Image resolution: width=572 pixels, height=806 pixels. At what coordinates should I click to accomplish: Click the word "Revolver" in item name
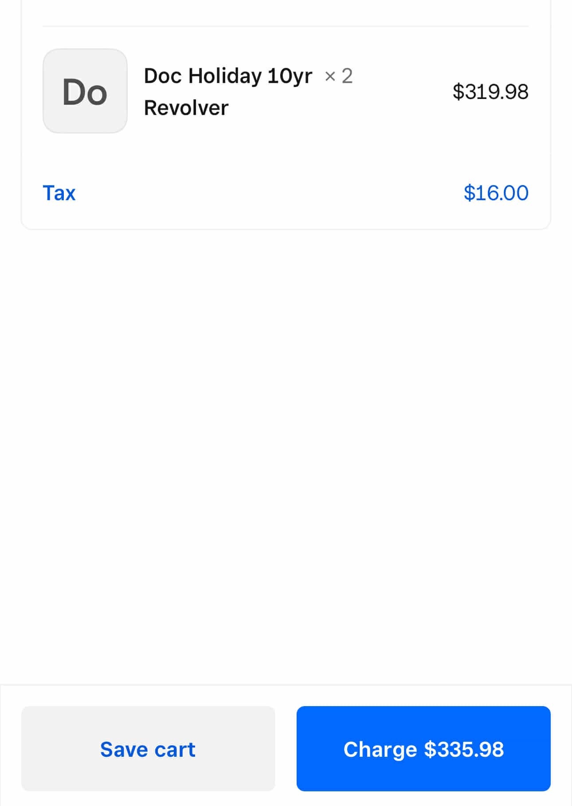186,108
